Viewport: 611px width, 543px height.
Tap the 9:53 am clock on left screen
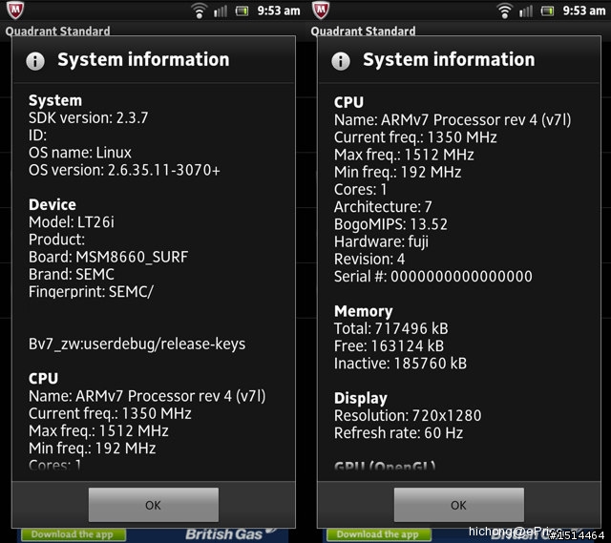coord(279,10)
